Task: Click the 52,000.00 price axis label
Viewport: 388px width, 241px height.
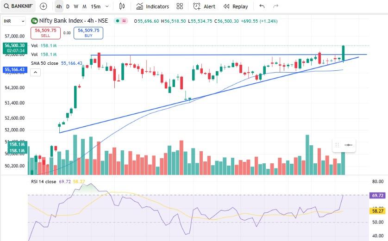Action: [x=15, y=130]
